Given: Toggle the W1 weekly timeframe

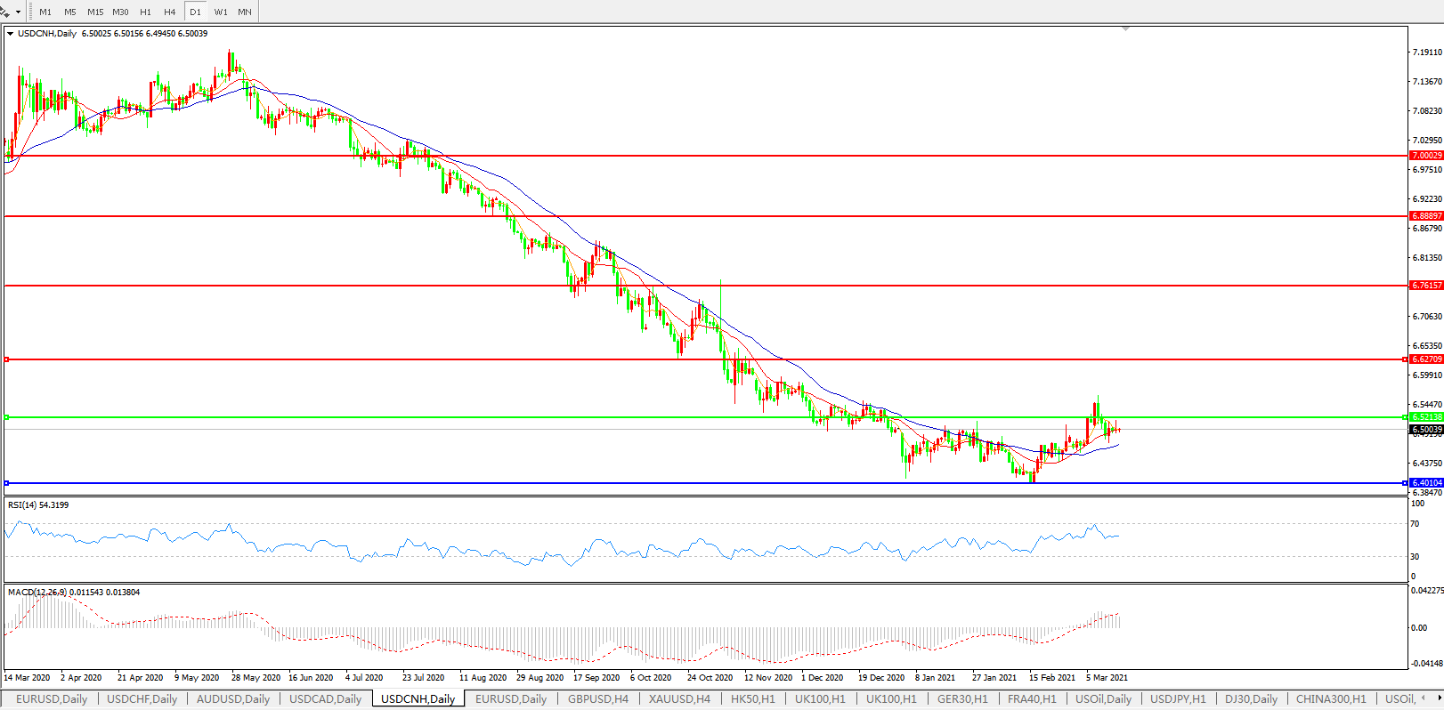Looking at the screenshot, I should pos(220,12).
